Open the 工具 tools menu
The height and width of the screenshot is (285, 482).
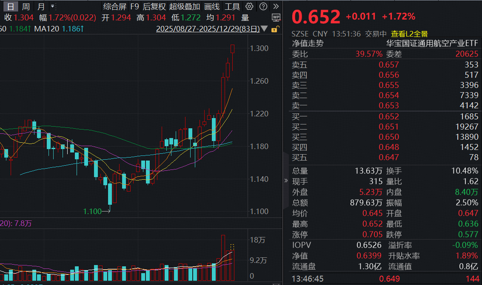233,7
